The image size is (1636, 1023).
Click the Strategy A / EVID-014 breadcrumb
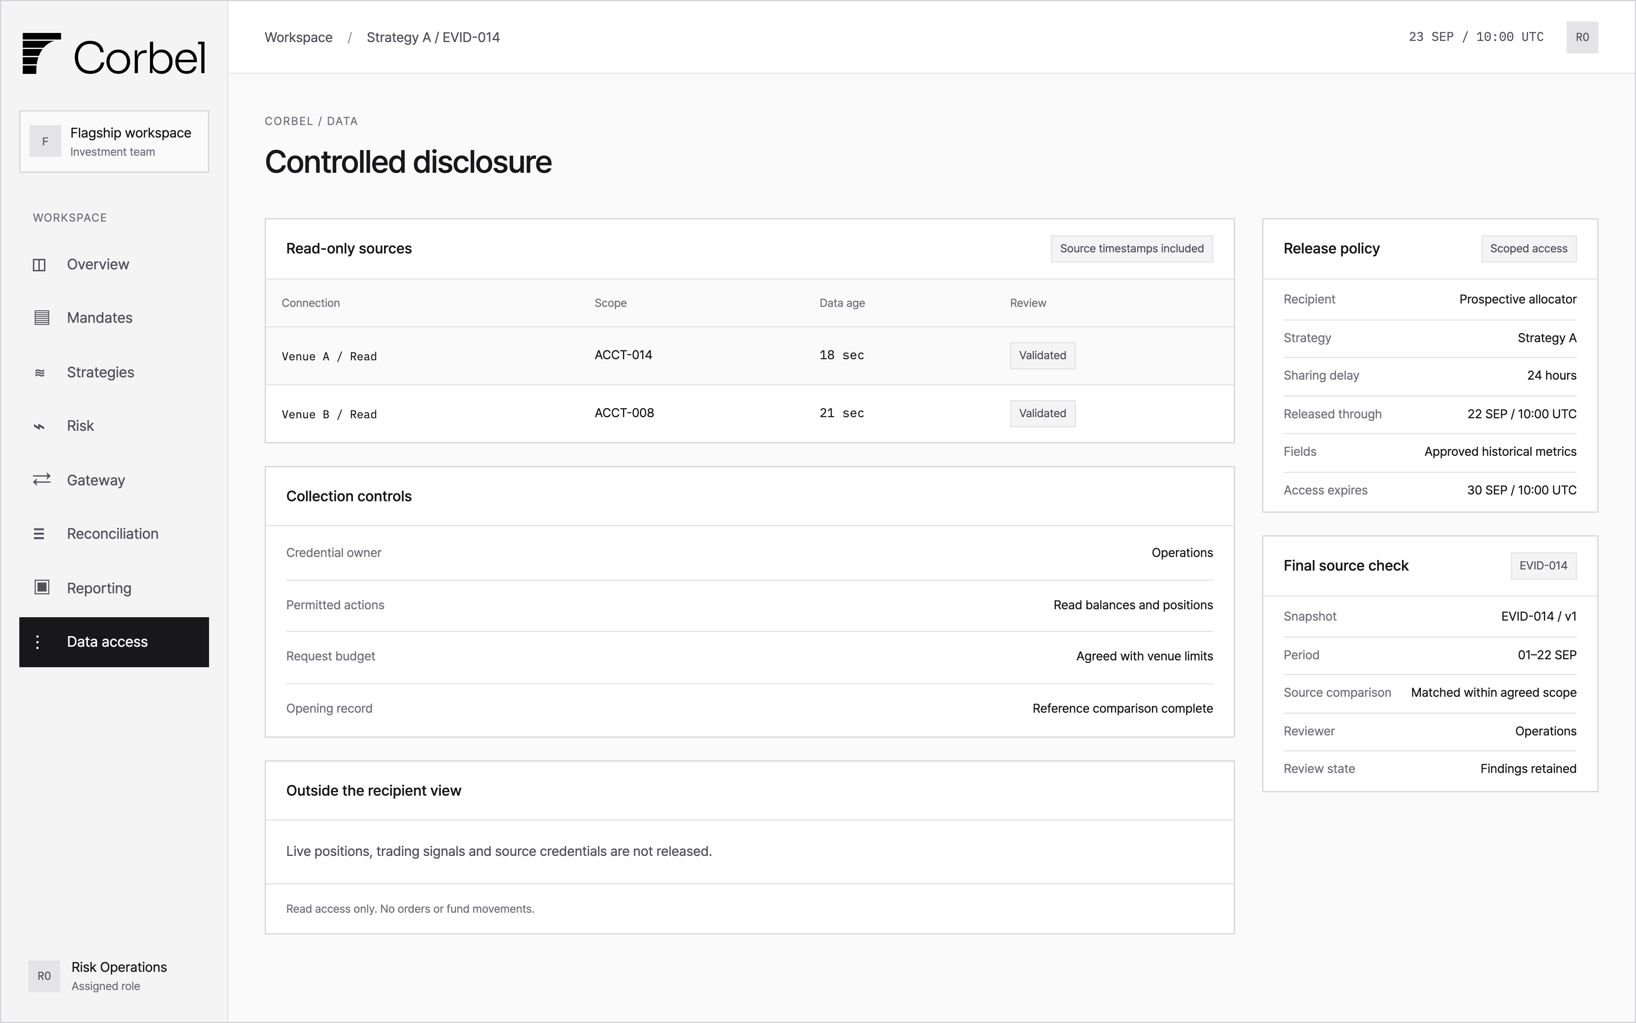(x=433, y=37)
